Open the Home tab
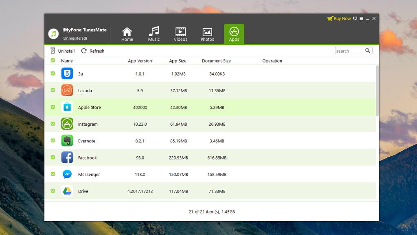Screen dimensions: 417x235 pyautogui.click(x=127, y=34)
